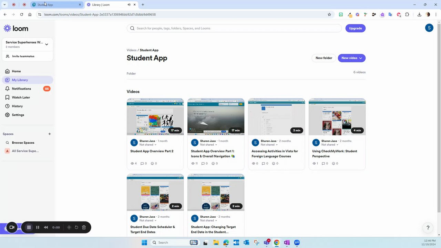The height and width of the screenshot is (248, 441).
Task: Click the title Using CheckMyWork: Student Perspective
Action: 335,154
